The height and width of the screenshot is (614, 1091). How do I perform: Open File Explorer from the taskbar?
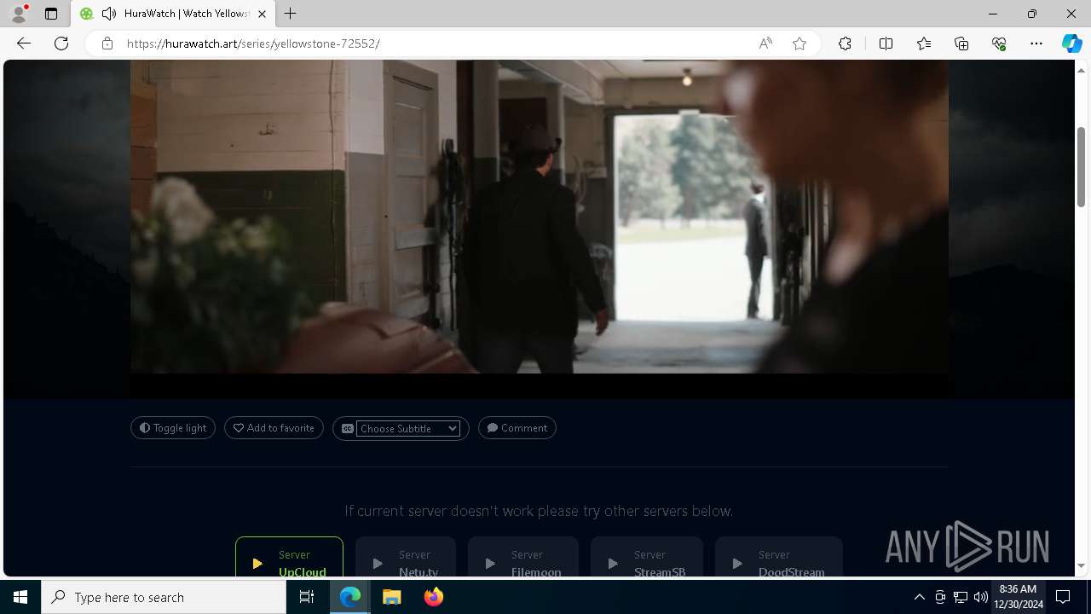pyautogui.click(x=391, y=597)
